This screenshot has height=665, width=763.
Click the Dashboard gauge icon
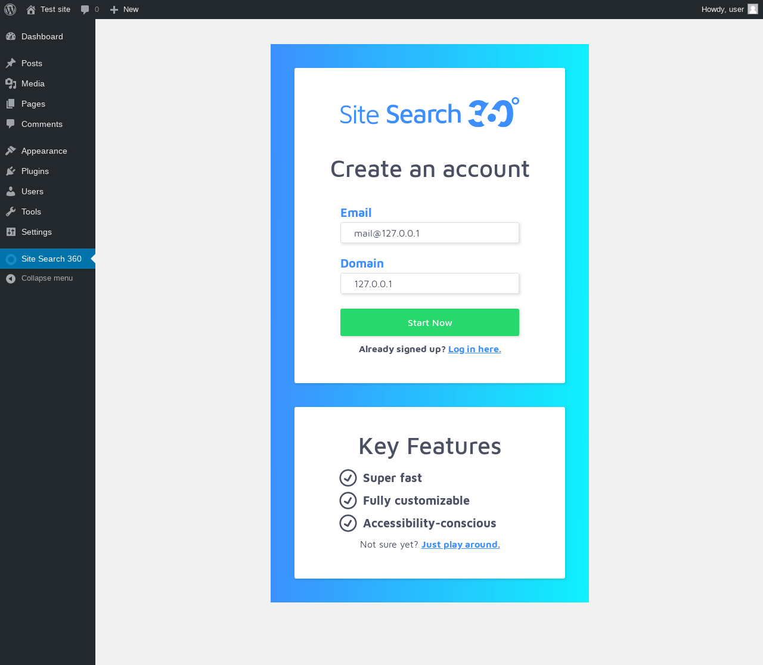pos(11,36)
